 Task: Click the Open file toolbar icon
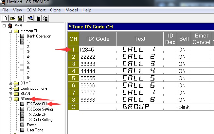(12, 18)
